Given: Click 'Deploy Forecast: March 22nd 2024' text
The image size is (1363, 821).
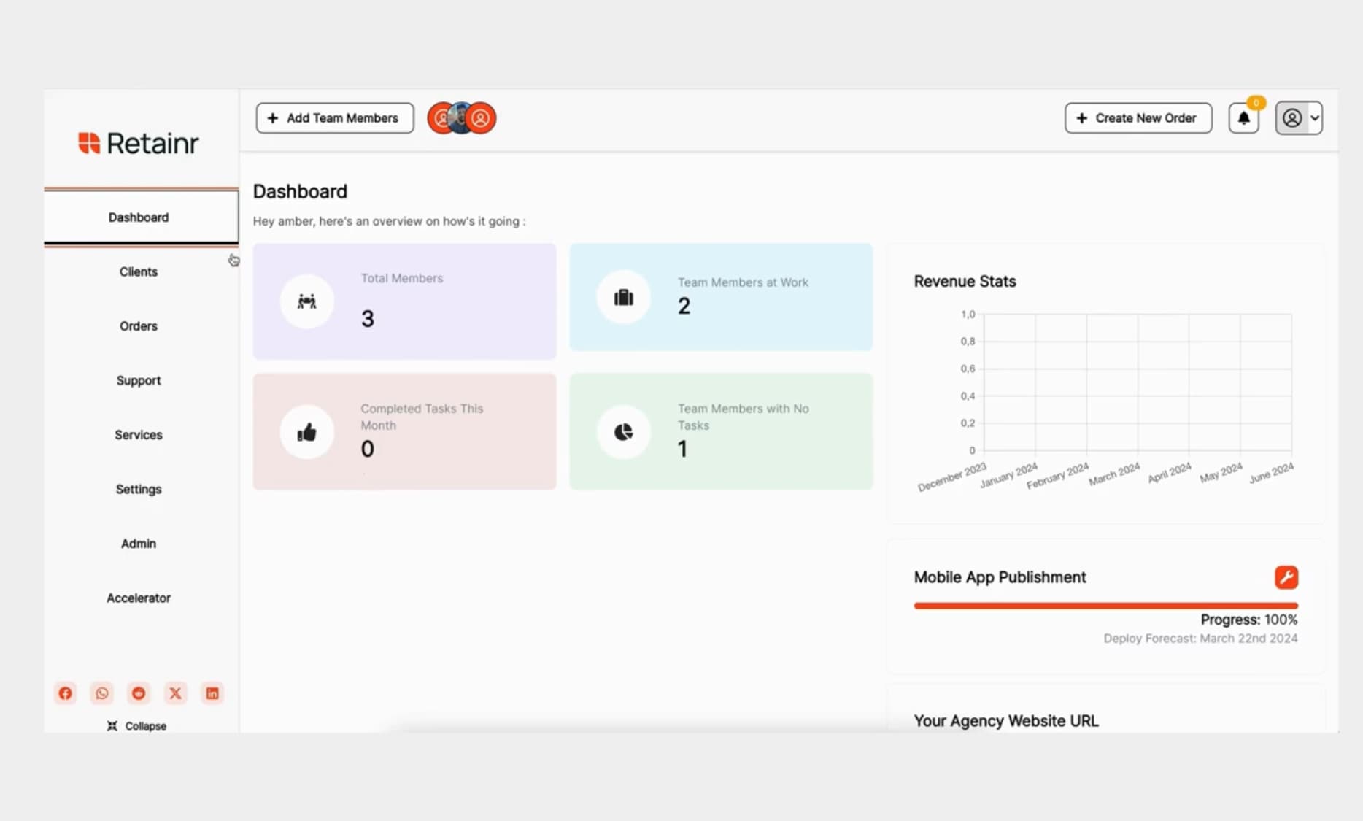Looking at the screenshot, I should point(1200,639).
